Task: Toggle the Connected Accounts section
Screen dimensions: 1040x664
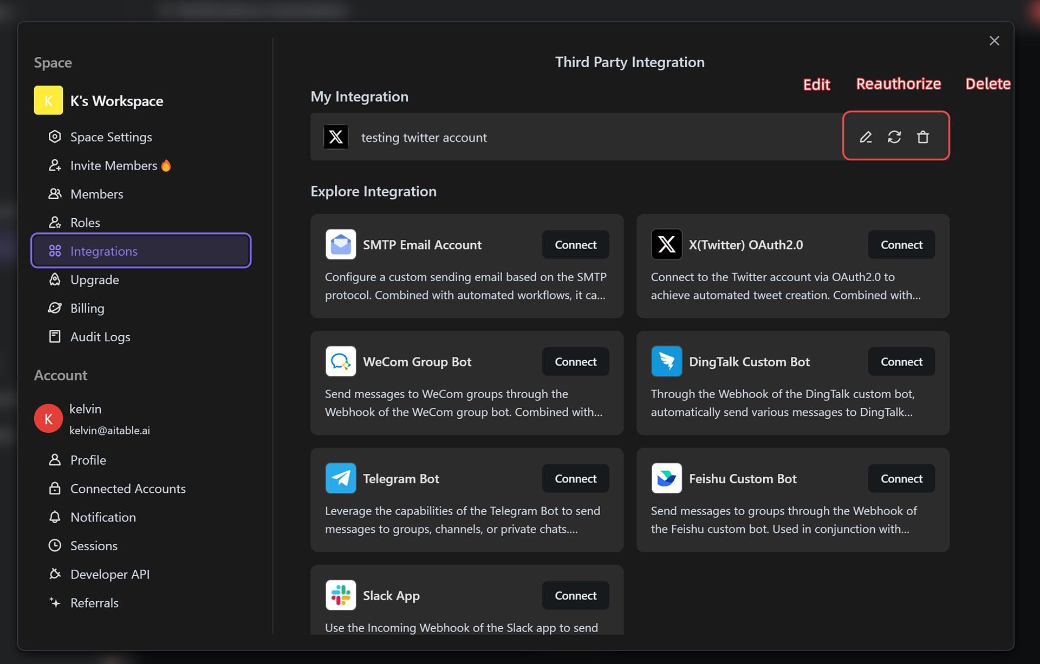Action: (x=127, y=487)
